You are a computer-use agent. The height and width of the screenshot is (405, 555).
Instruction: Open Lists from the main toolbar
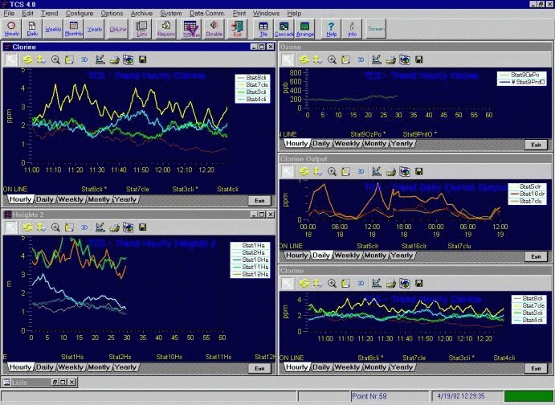141,29
